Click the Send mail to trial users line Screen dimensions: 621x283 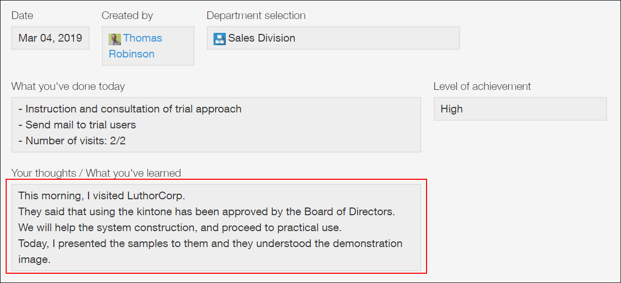[77, 125]
